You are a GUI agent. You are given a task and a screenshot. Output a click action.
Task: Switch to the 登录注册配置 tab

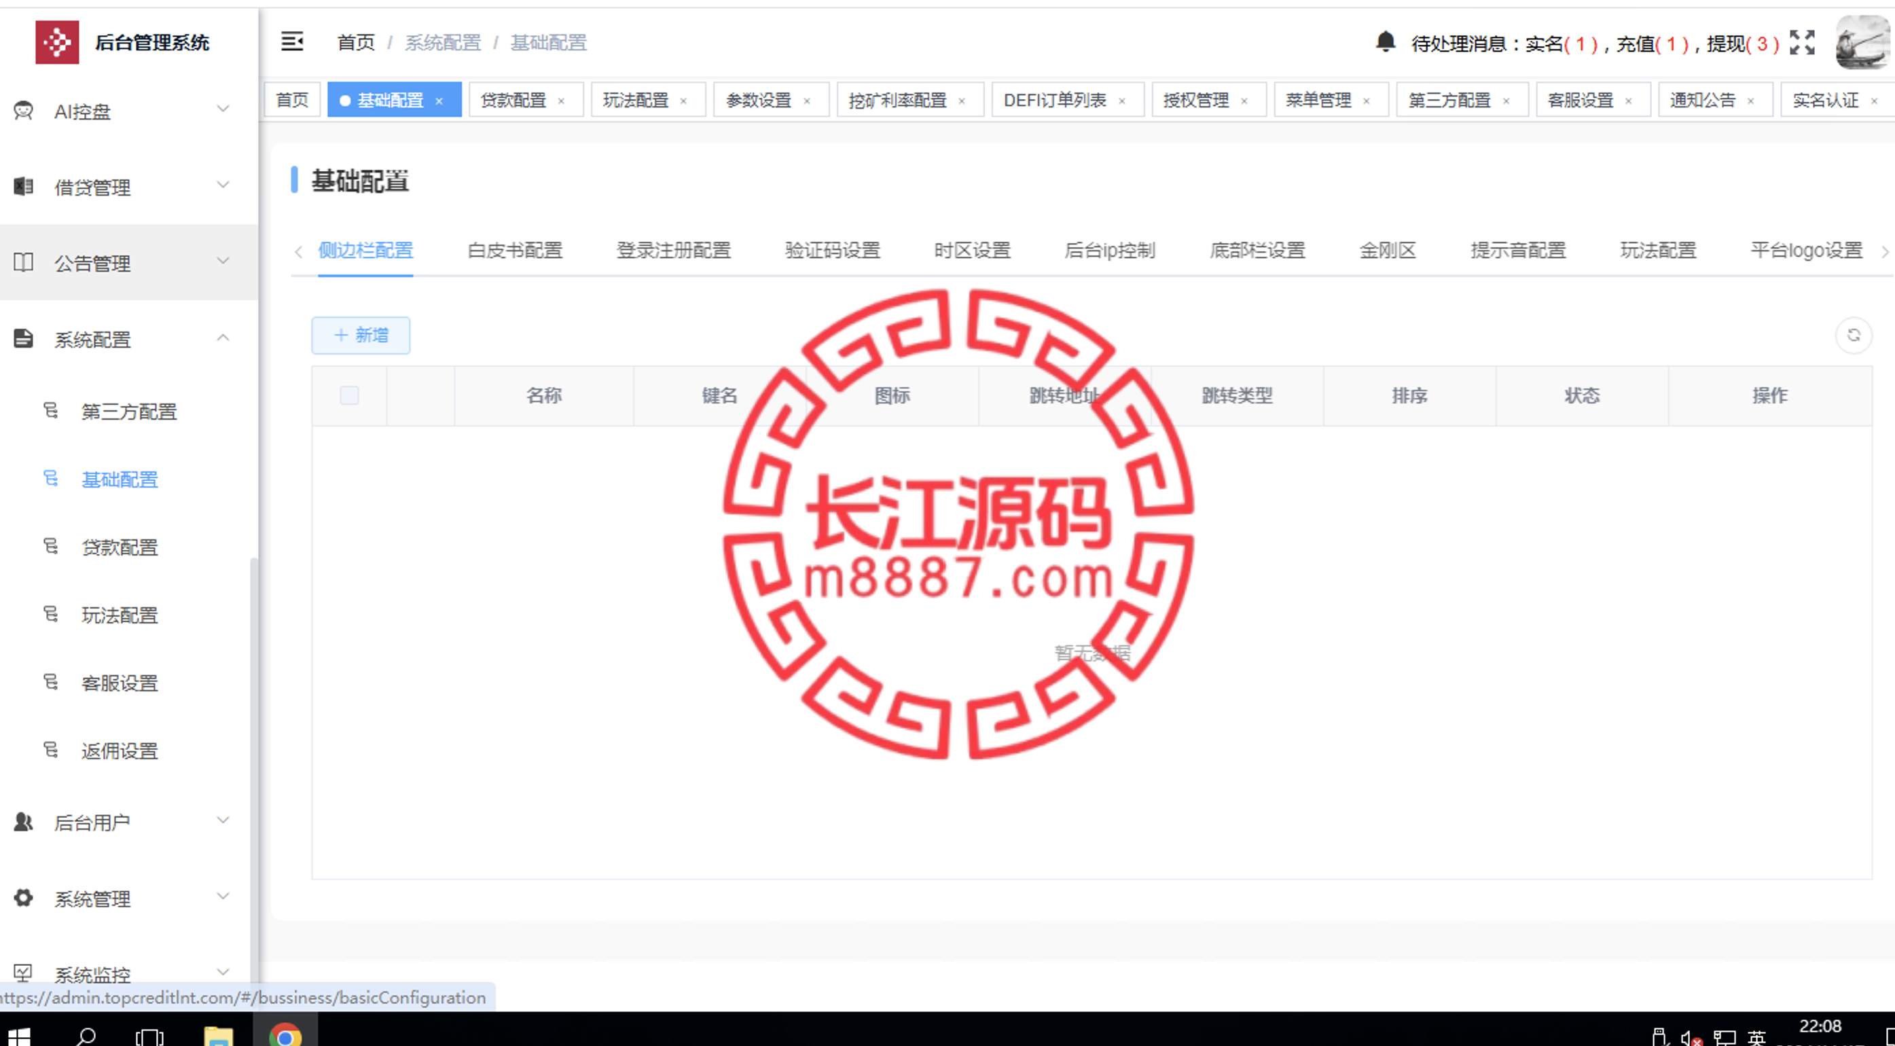coord(673,250)
